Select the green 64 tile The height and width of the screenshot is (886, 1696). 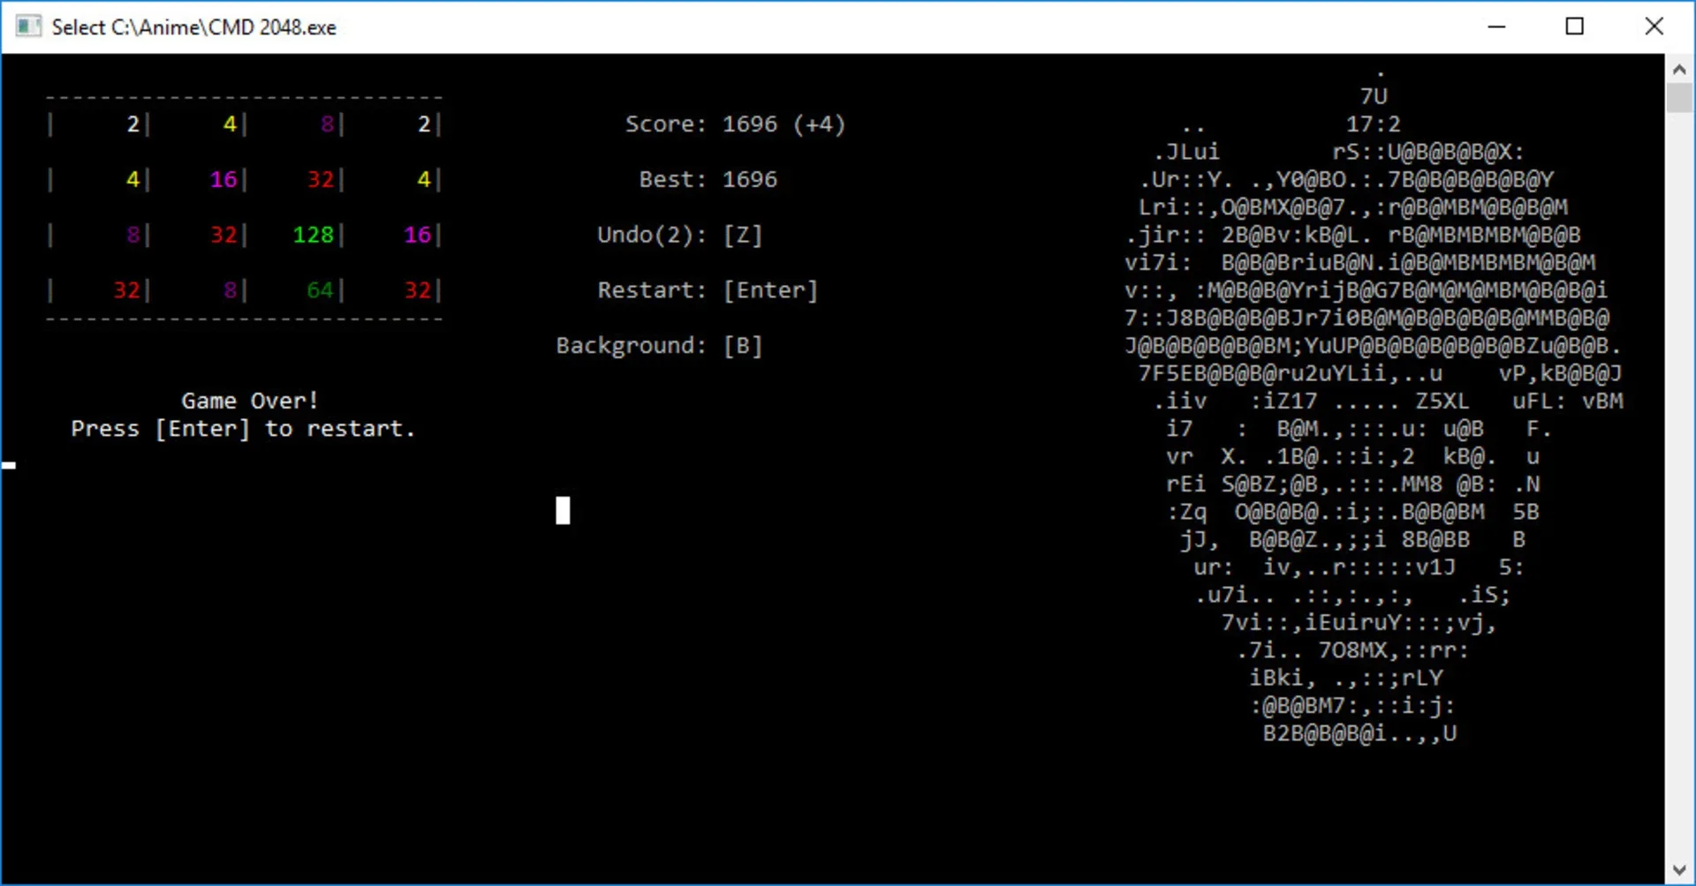tap(320, 290)
